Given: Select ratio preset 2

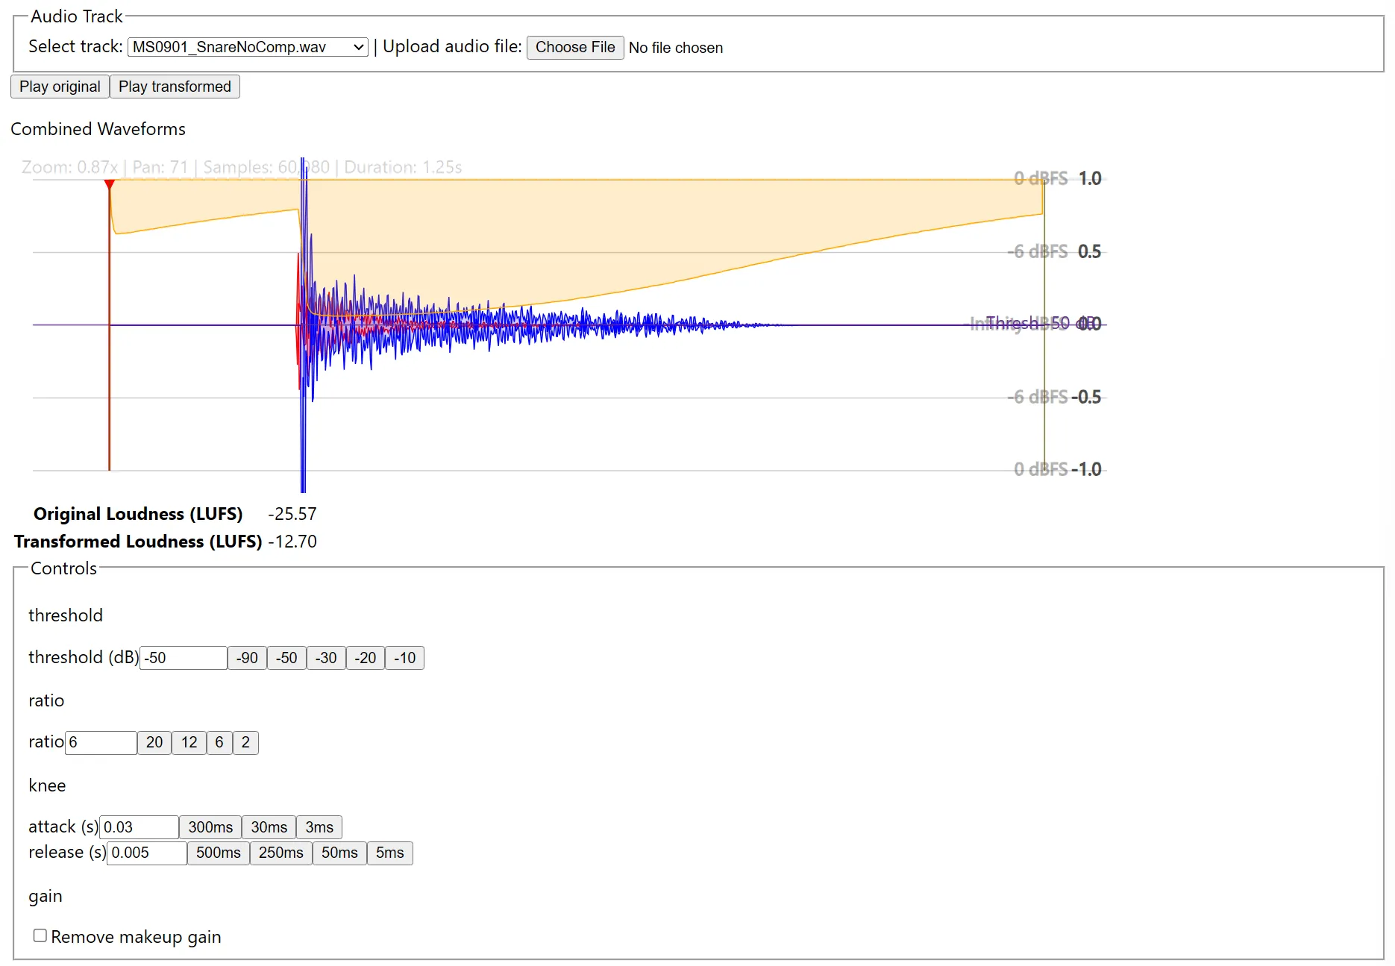Looking at the screenshot, I should point(245,742).
